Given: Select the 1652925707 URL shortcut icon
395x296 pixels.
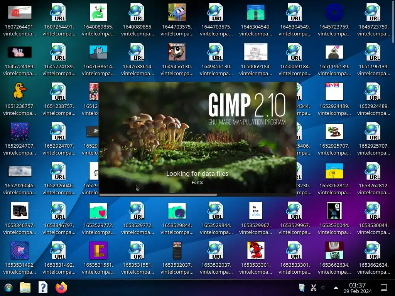Looking at the screenshot, I should [373, 131].
